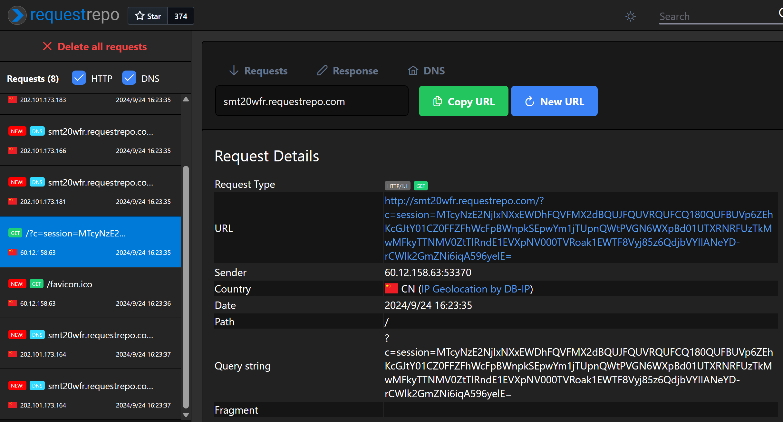The width and height of the screenshot is (783, 422).
Task: Select the DNS request at 16:23:37 with 202.101.173.164 first
Action: point(91,344)
